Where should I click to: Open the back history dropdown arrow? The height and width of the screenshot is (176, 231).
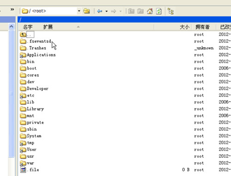[x=106, y=11]
